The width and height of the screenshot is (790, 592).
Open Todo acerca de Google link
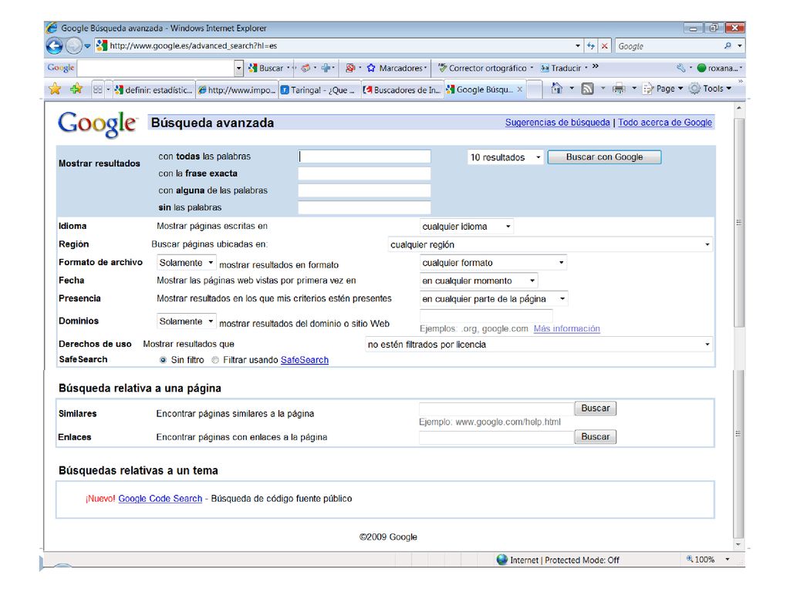pos(665,123)
